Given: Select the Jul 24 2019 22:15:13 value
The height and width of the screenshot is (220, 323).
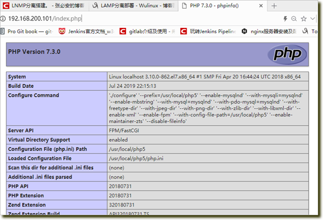Looking at the screenshot, I should click(132, 86).
